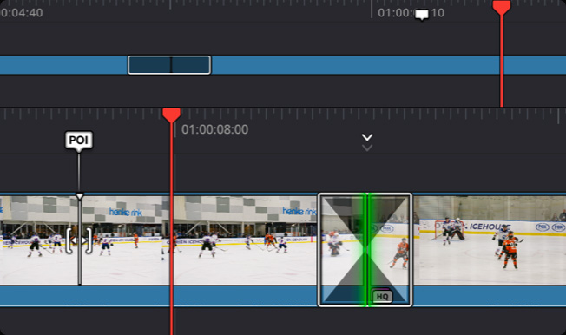
Task: Select the second henke rink clip thumbnail
Action: coord(245,240)
